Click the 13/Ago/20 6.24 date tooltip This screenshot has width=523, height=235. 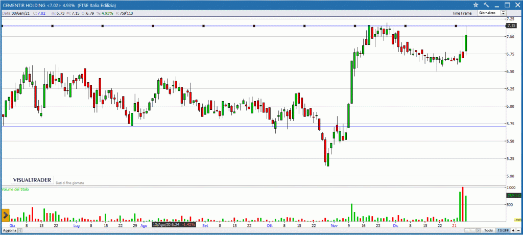[x=174, y=225]
